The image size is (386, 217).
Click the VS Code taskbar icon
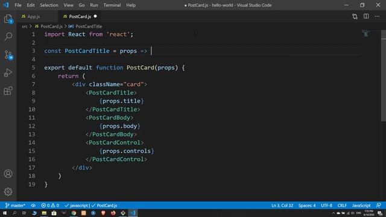pyautogui.click(x=133, y=213)
